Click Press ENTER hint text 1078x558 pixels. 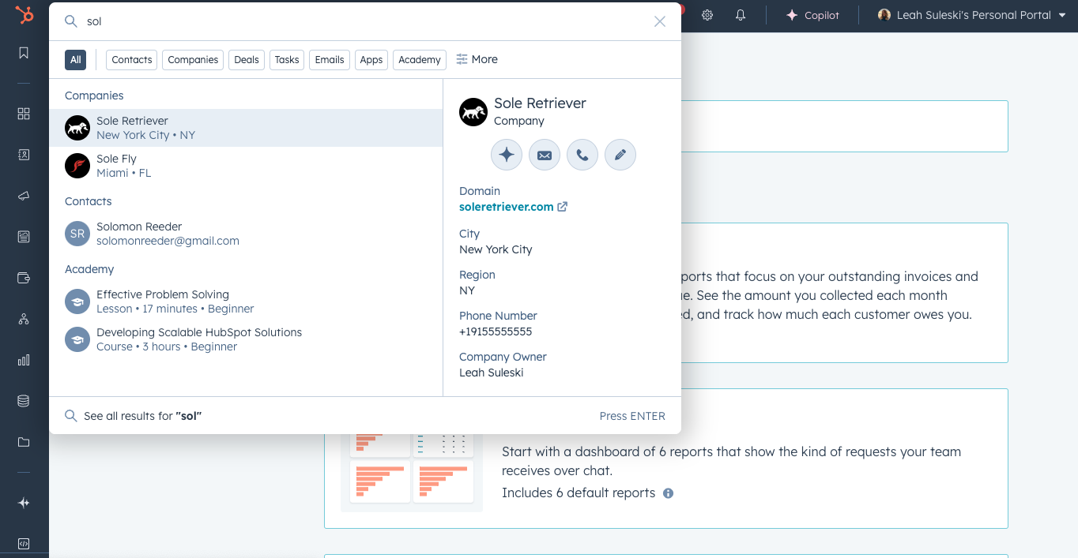point(632,416)
